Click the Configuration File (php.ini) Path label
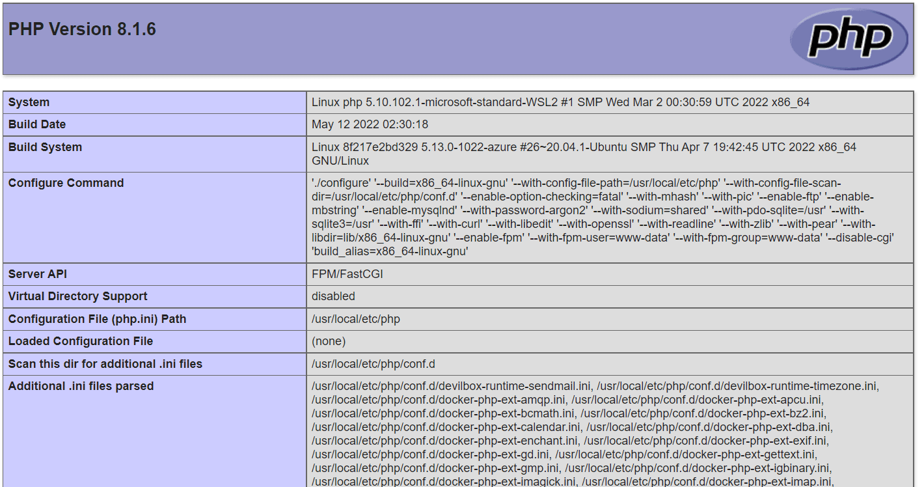The width and height of the screenshot is (924, 487). (x=97, y=319)
